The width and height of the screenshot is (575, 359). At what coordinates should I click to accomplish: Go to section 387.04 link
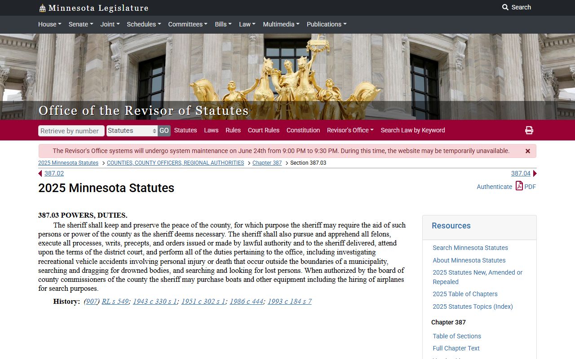521,173
